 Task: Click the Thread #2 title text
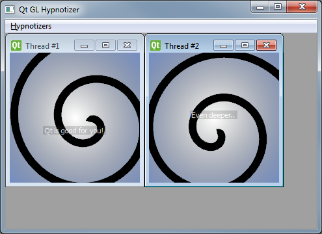click(x=181, y=46)
